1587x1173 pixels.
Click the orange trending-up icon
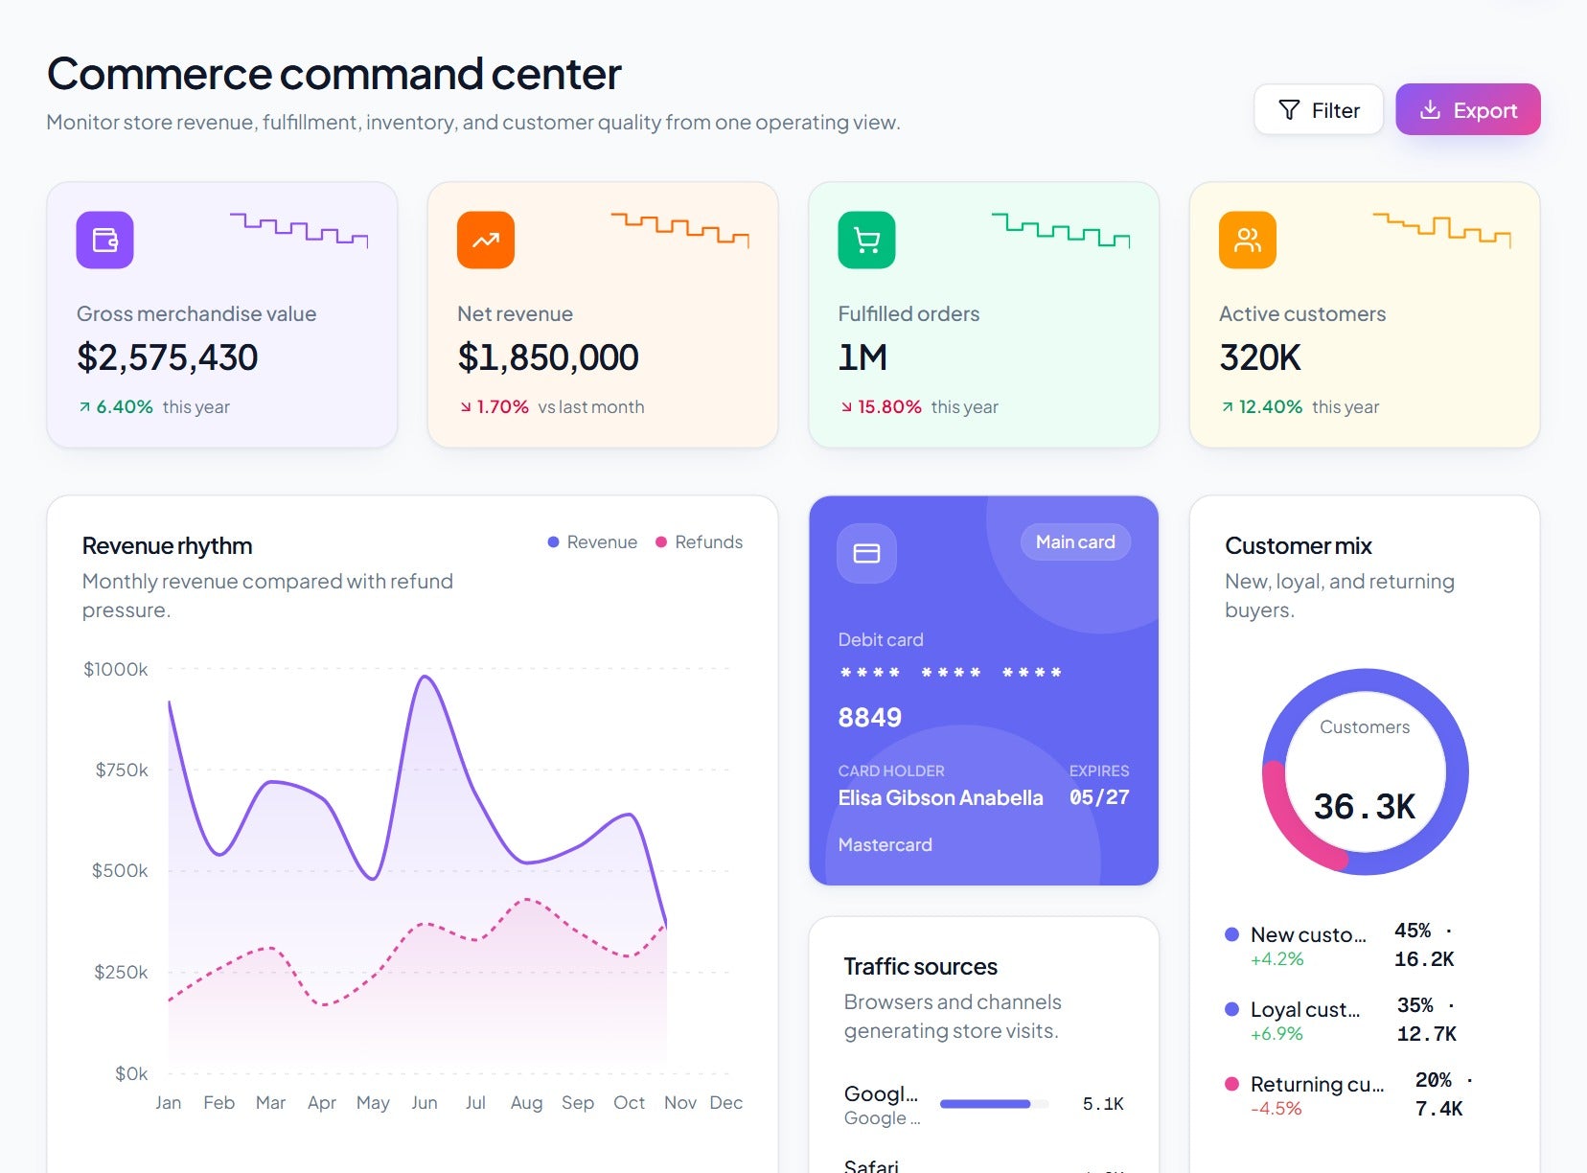click(x=486, y=240)
